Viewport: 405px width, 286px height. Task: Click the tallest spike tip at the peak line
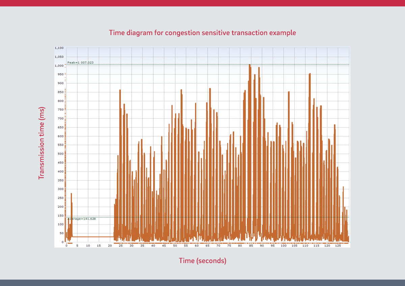(x=249, y=65)
